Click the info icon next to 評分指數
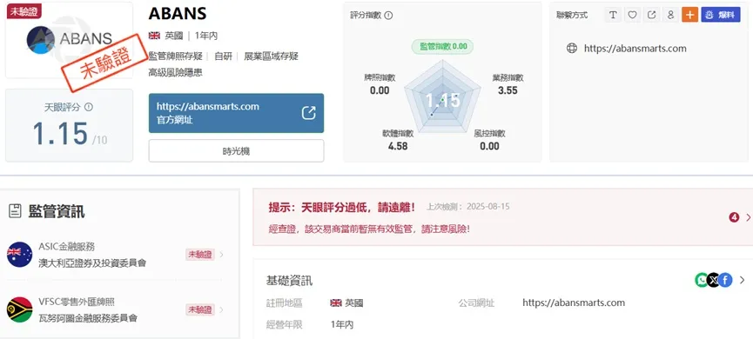 388,16
